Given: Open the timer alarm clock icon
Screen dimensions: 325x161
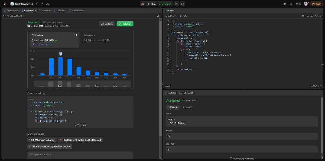Looking at the screenshot, I should point(177,4).
